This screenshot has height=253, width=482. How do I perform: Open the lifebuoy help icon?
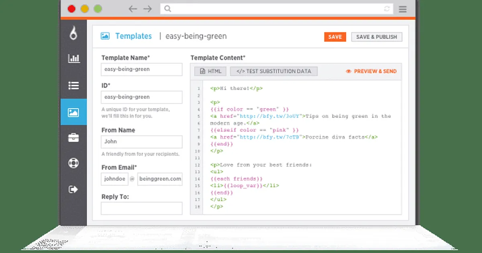(74, 163)
